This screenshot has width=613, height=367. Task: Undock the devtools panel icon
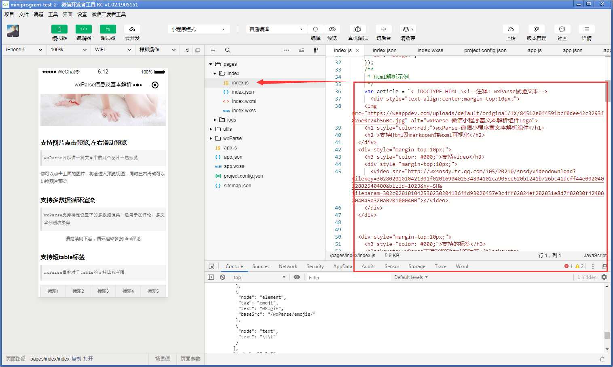[x=604, y=266]
